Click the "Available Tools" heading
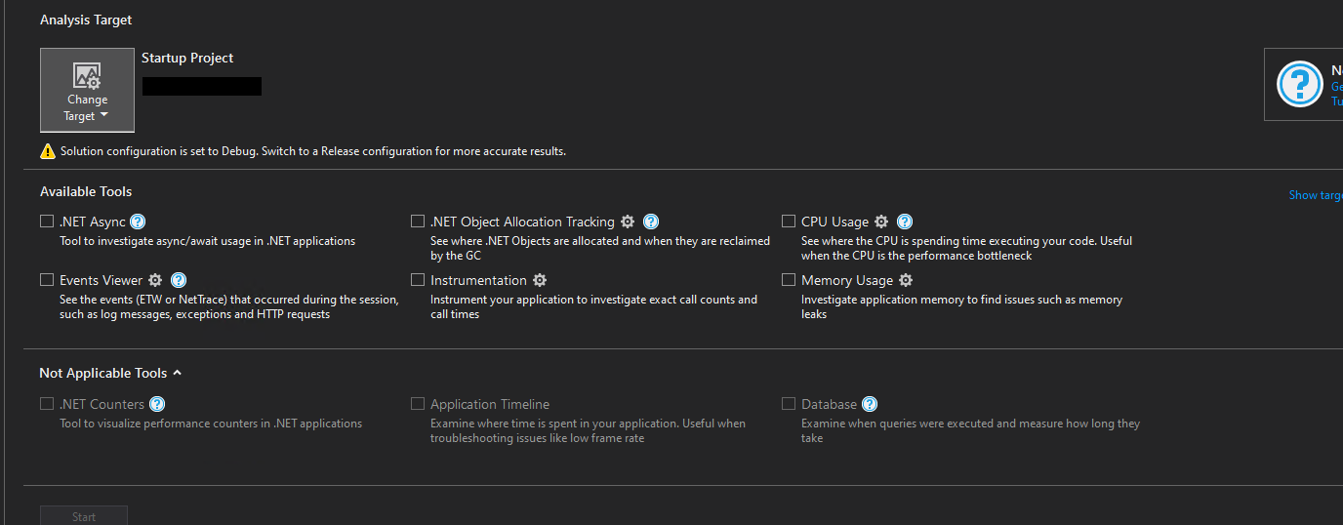Viewport: 1343px width, 525px height. [x=86, y=191]
